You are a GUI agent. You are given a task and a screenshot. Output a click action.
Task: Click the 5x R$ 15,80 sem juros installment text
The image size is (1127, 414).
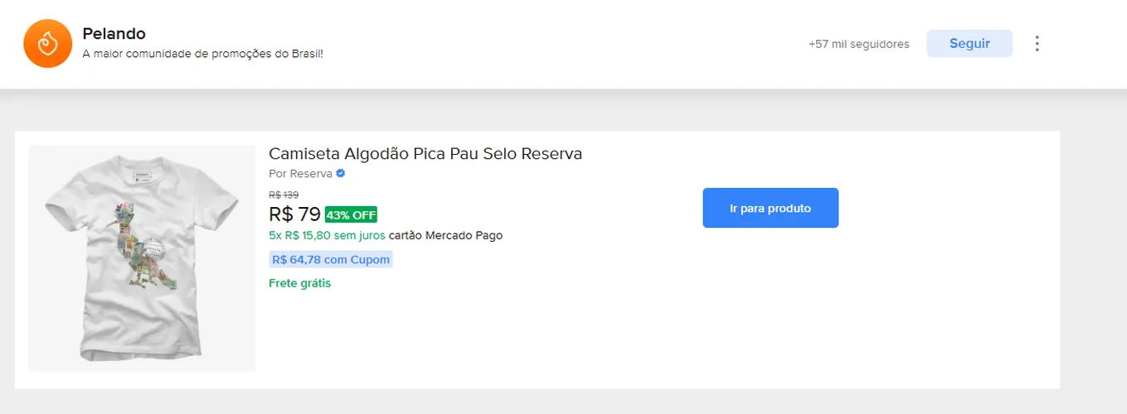tap(328, 235)
